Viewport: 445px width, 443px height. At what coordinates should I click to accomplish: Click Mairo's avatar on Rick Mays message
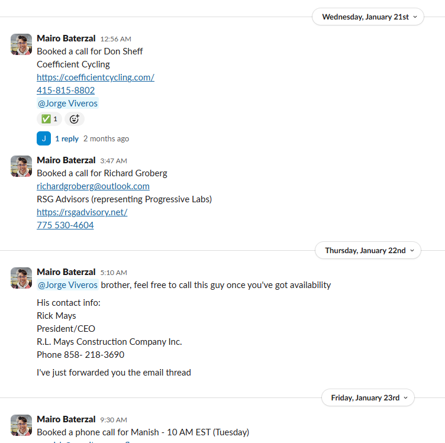pyautogui.click(x=21, y=278)
